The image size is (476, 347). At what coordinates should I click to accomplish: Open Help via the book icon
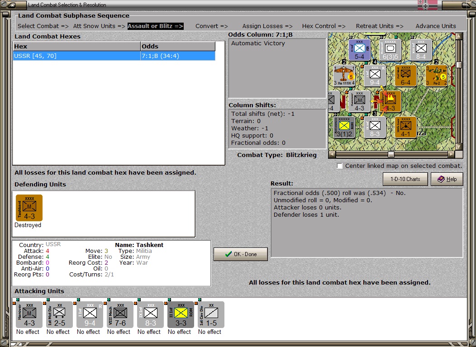pos(447,179)
